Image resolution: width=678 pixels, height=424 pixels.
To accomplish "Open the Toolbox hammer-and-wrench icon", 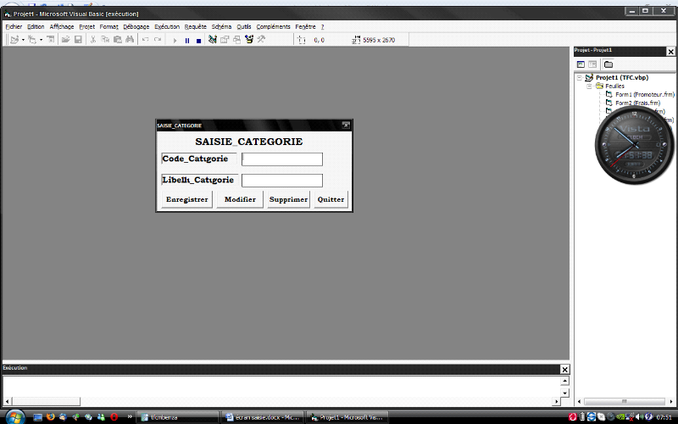I will [x=261, y=40].
